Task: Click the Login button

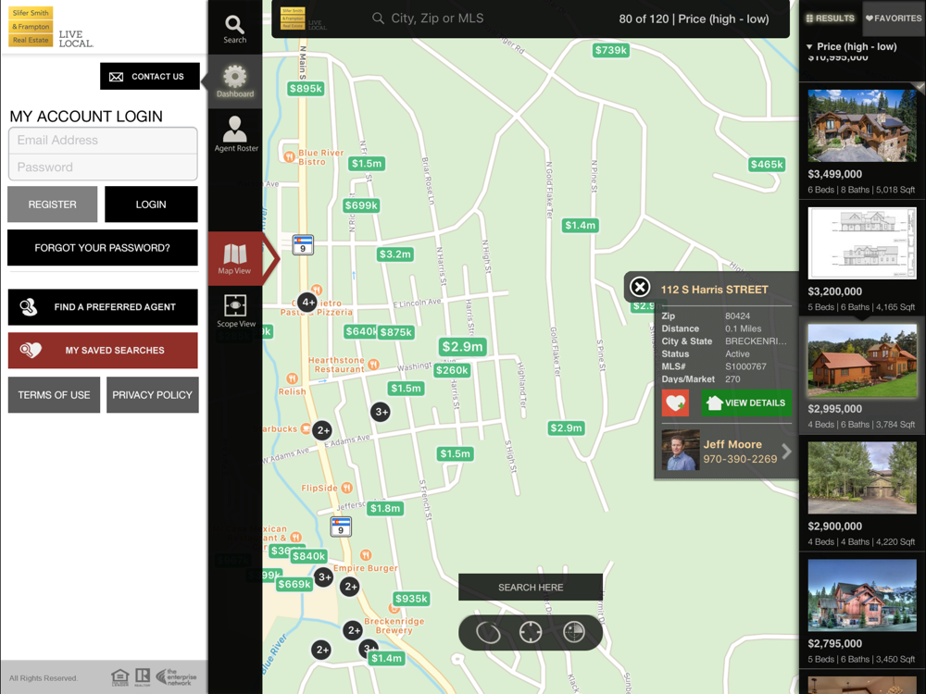Action: click(151, 204)
